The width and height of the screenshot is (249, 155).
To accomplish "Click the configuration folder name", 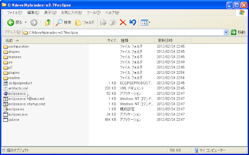I will point(19,47).
